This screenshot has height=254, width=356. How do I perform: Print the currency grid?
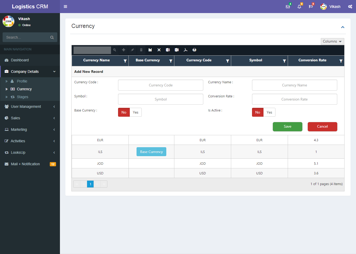point(194,50)
